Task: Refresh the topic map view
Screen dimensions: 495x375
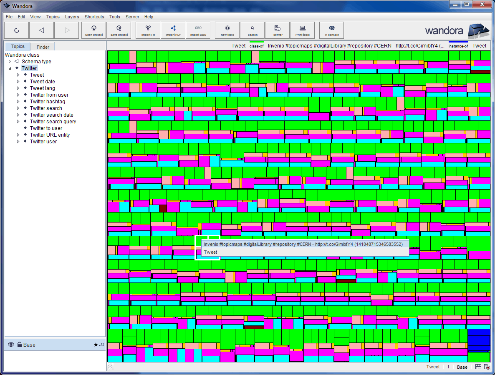Action: click(16, 30)
